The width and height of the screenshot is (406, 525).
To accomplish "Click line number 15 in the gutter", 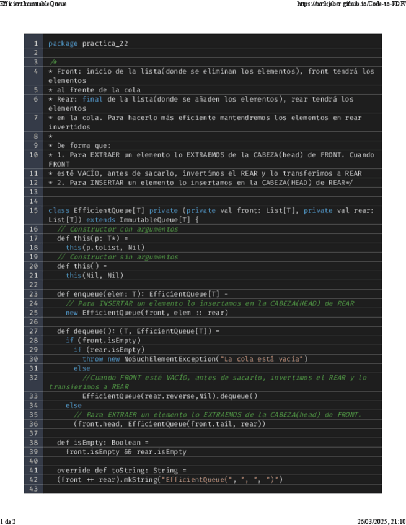I will pos(33,210).
